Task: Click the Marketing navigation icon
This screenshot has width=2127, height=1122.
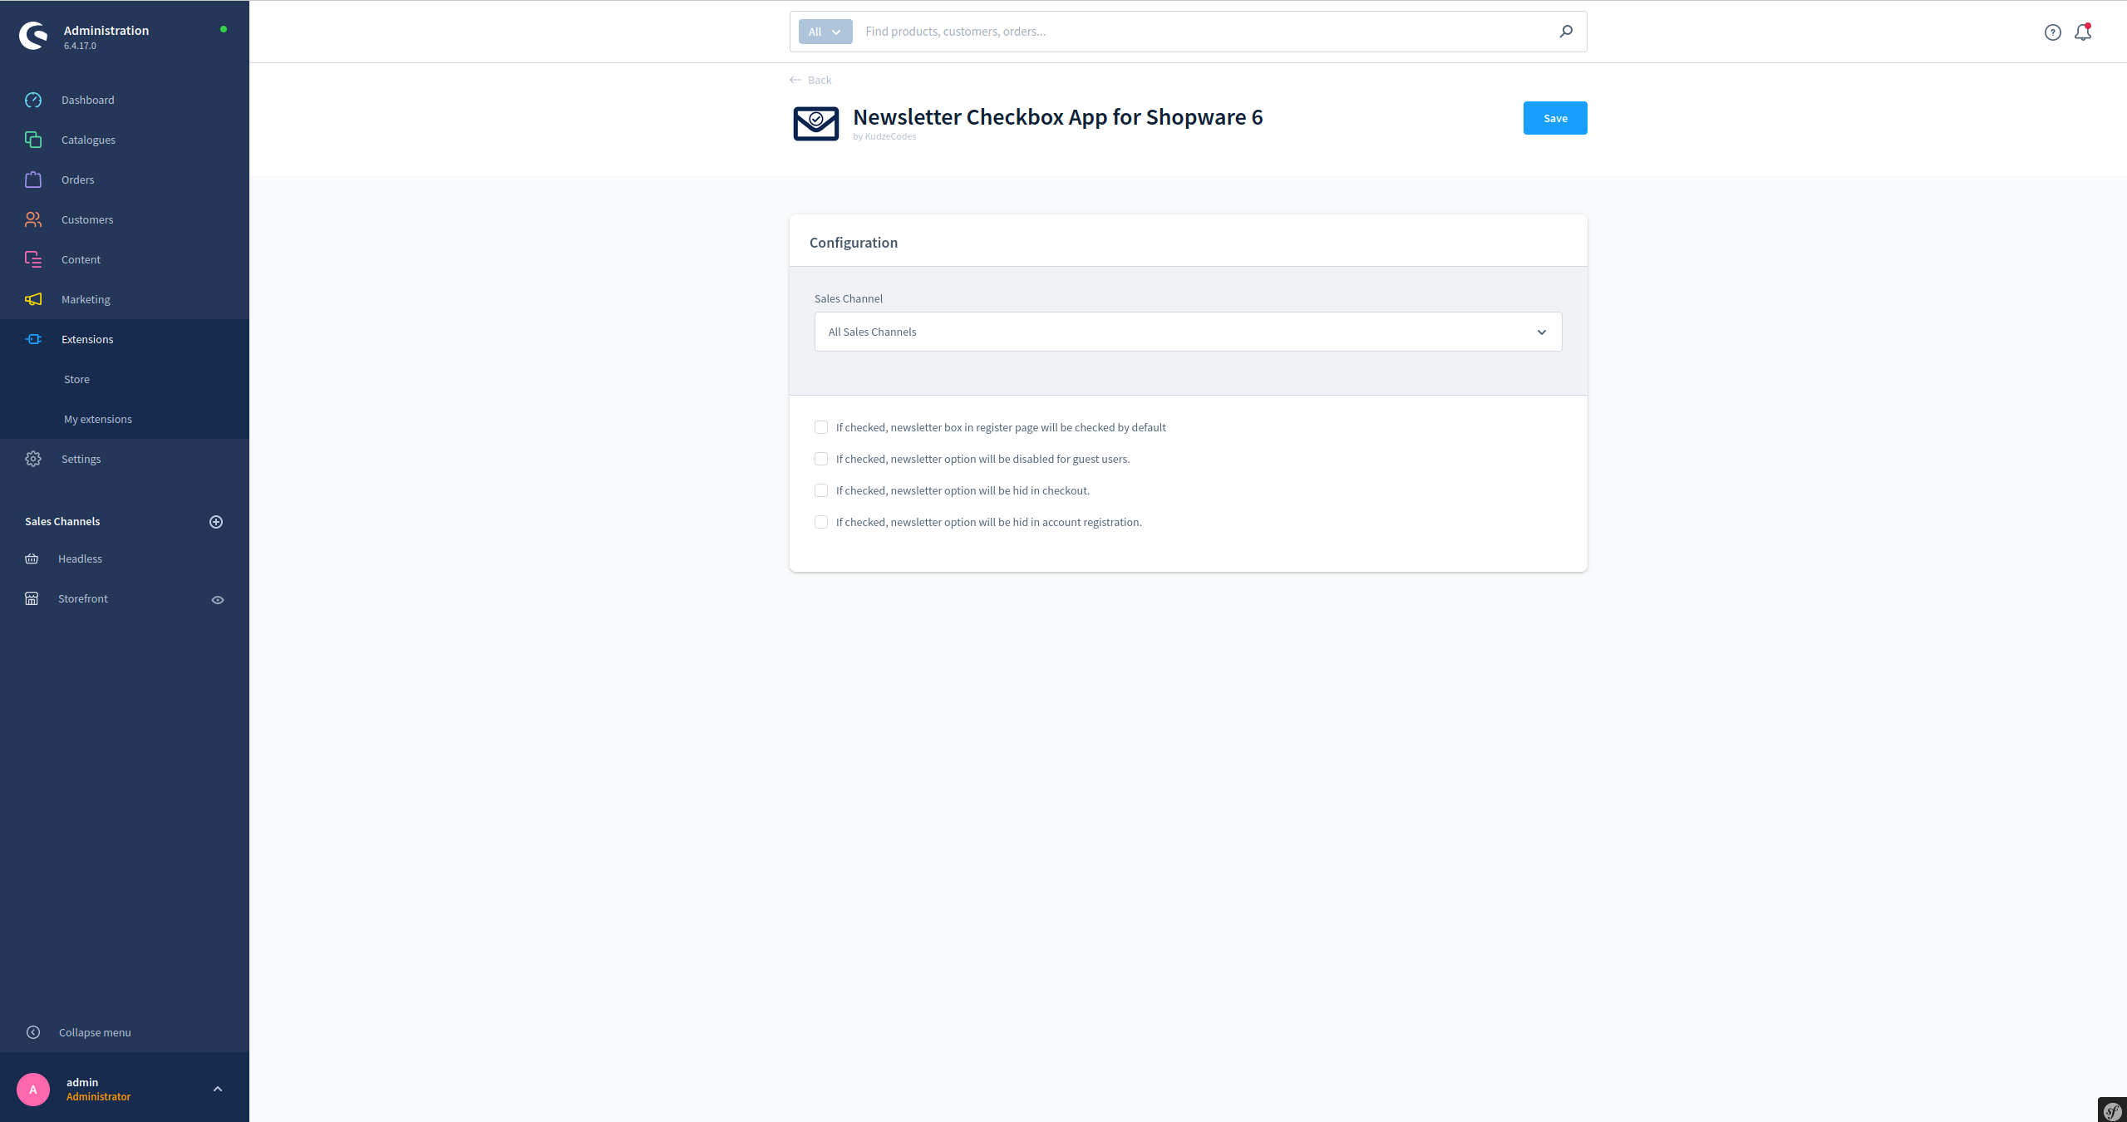Action: pyautogui.click(x=32, y=298)
